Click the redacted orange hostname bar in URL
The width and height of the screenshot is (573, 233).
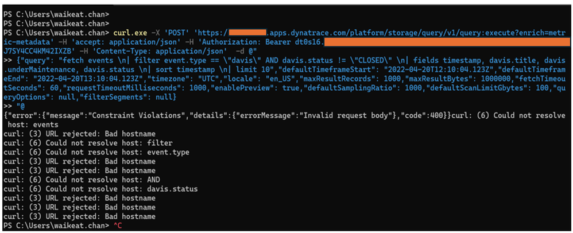247,32
